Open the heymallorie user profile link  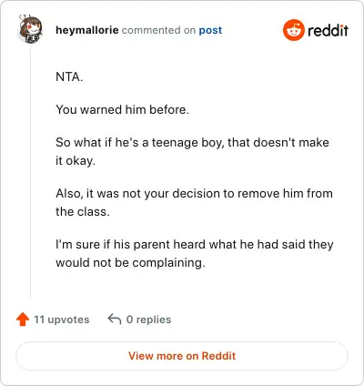point(87,30)
